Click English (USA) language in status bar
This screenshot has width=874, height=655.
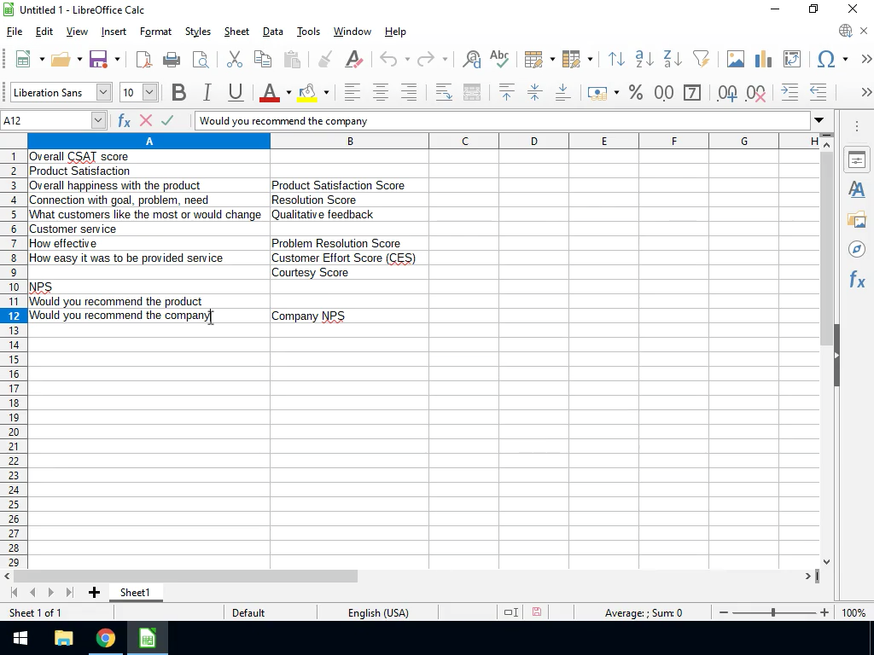click(x=378, y=612)
